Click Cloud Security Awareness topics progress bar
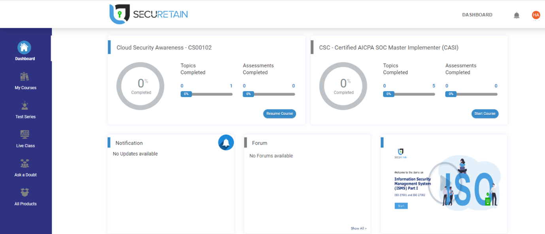 (206, 94)
